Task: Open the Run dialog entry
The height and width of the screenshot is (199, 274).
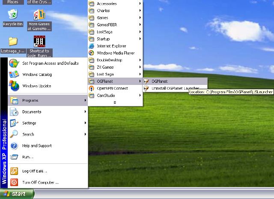Action: 48,157
